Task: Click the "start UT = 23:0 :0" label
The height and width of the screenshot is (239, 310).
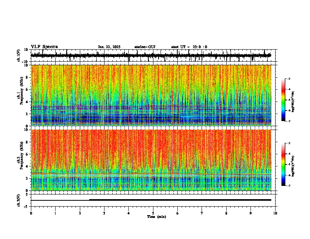Action: coord(189,47)
